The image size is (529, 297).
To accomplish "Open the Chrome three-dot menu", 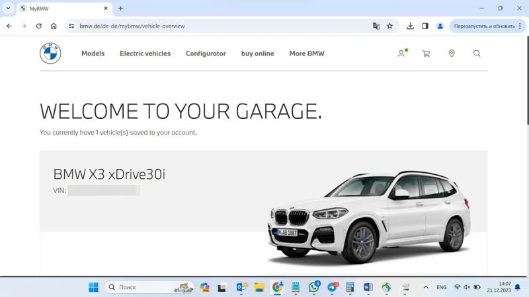I will pos(520,26).
